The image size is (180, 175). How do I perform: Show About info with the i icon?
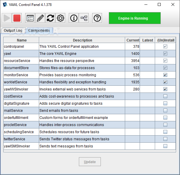pyautogui.click(x=74, y=18)
